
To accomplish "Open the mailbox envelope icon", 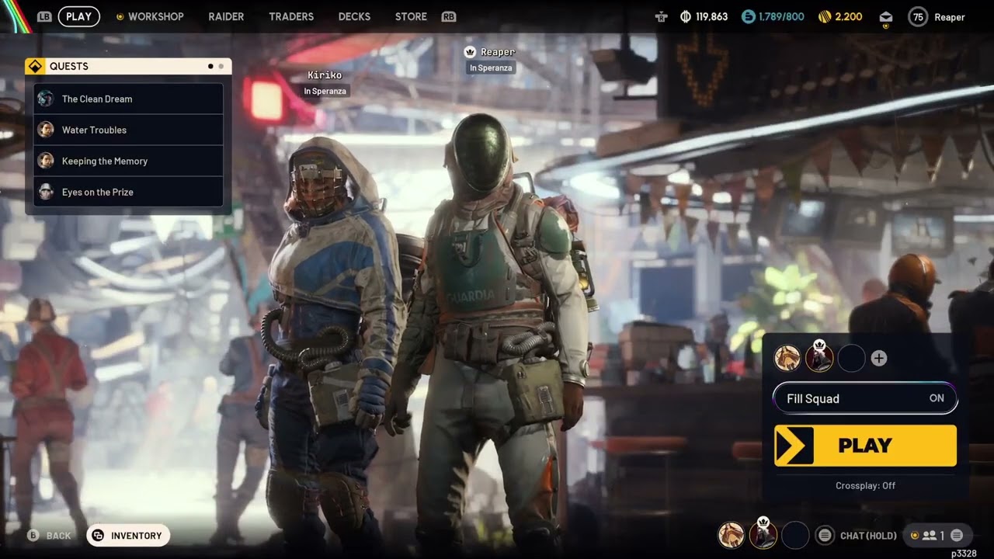I will (x=886, y=17).
